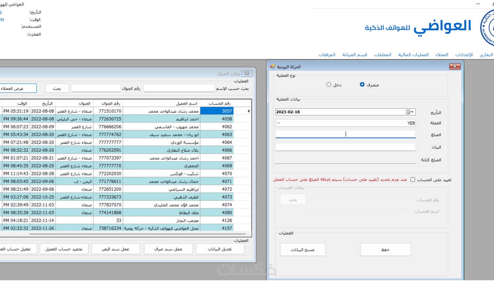Open the المرفقات menu
The height and width of the screenshot is (281, 494).
point(327,55)
